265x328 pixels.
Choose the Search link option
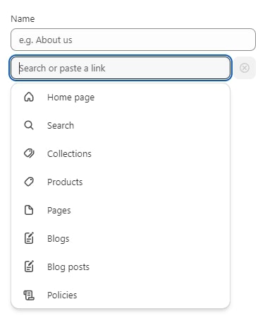click(x=121, y=125)
